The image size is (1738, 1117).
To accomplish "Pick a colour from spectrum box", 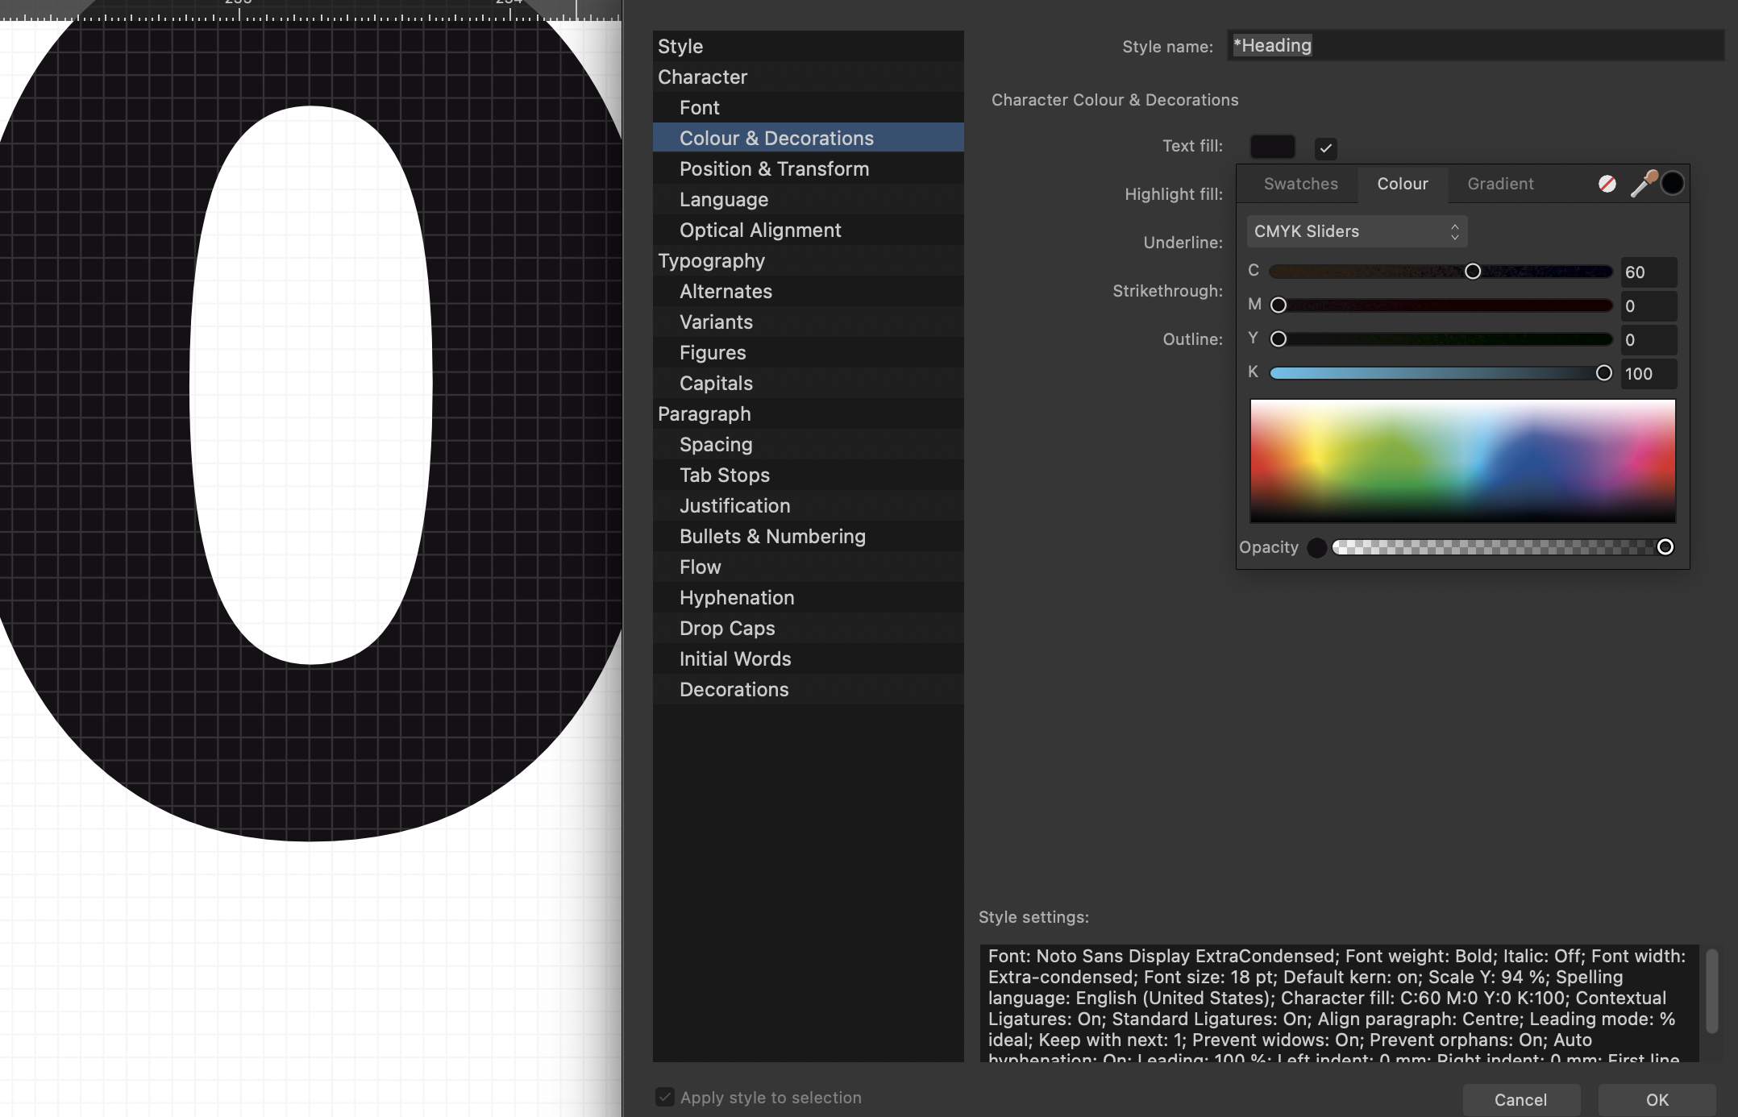I will (x=1462, y=461).
